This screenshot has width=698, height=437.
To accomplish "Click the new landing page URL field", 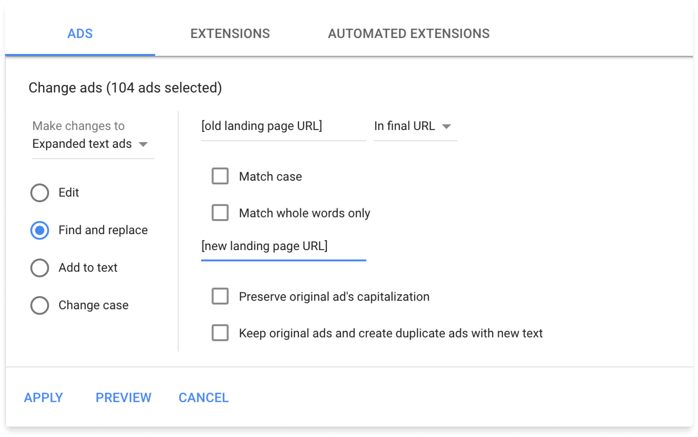I will point(283,246).
